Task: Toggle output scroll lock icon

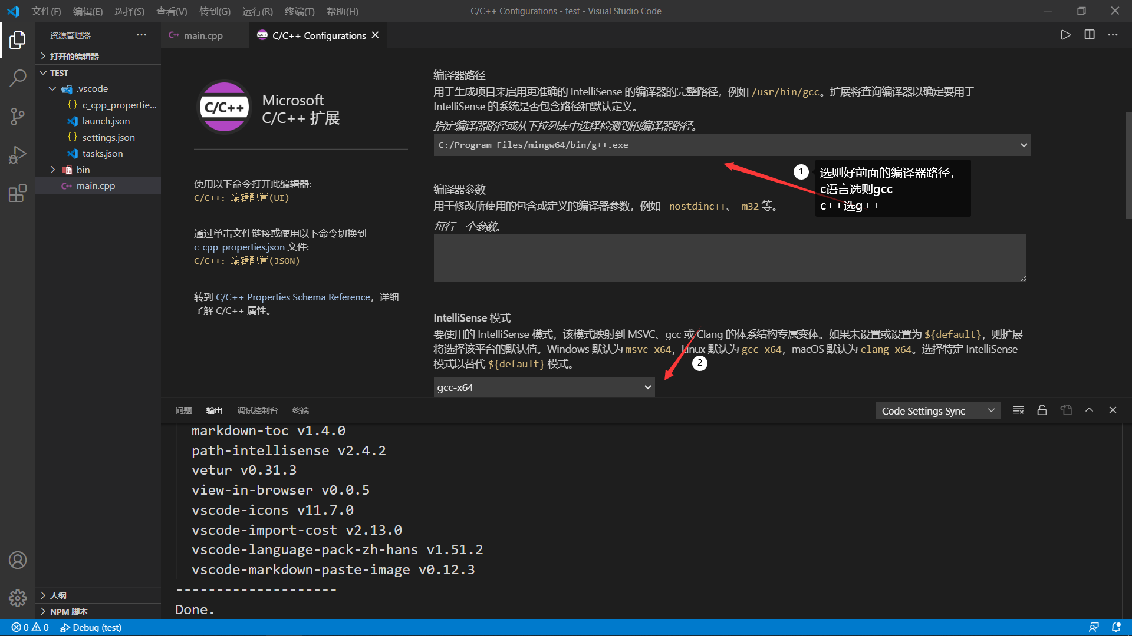Action: coord(1042,410)
